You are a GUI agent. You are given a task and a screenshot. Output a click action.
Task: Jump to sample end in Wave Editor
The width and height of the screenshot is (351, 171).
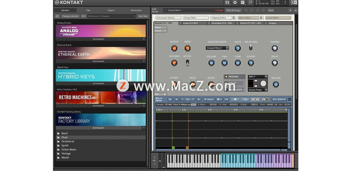tap(199, 99)
